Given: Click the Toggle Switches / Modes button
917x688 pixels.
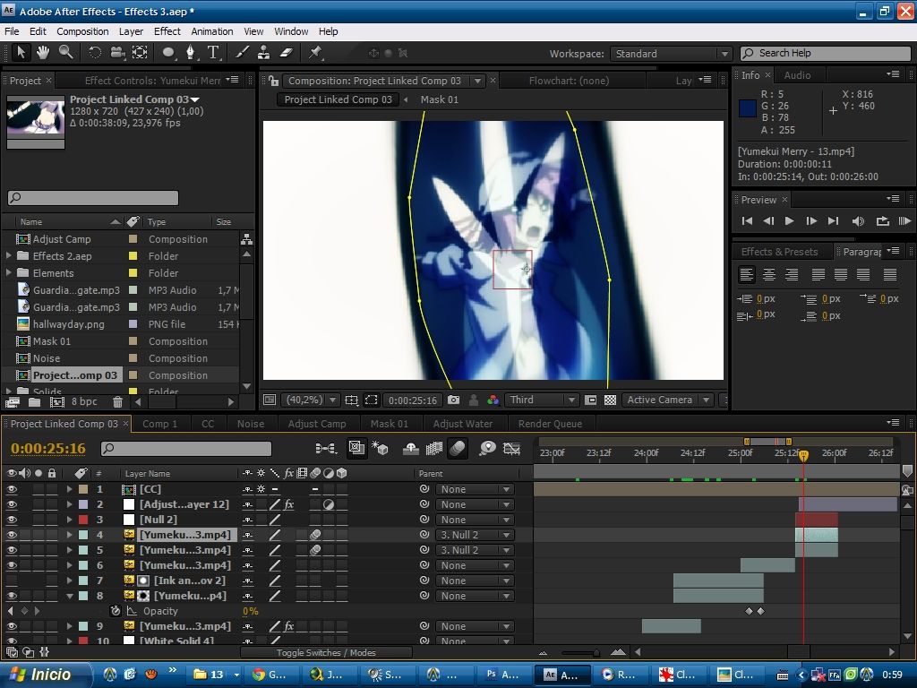Looking at the screenshot, I should tap(326, 652).
